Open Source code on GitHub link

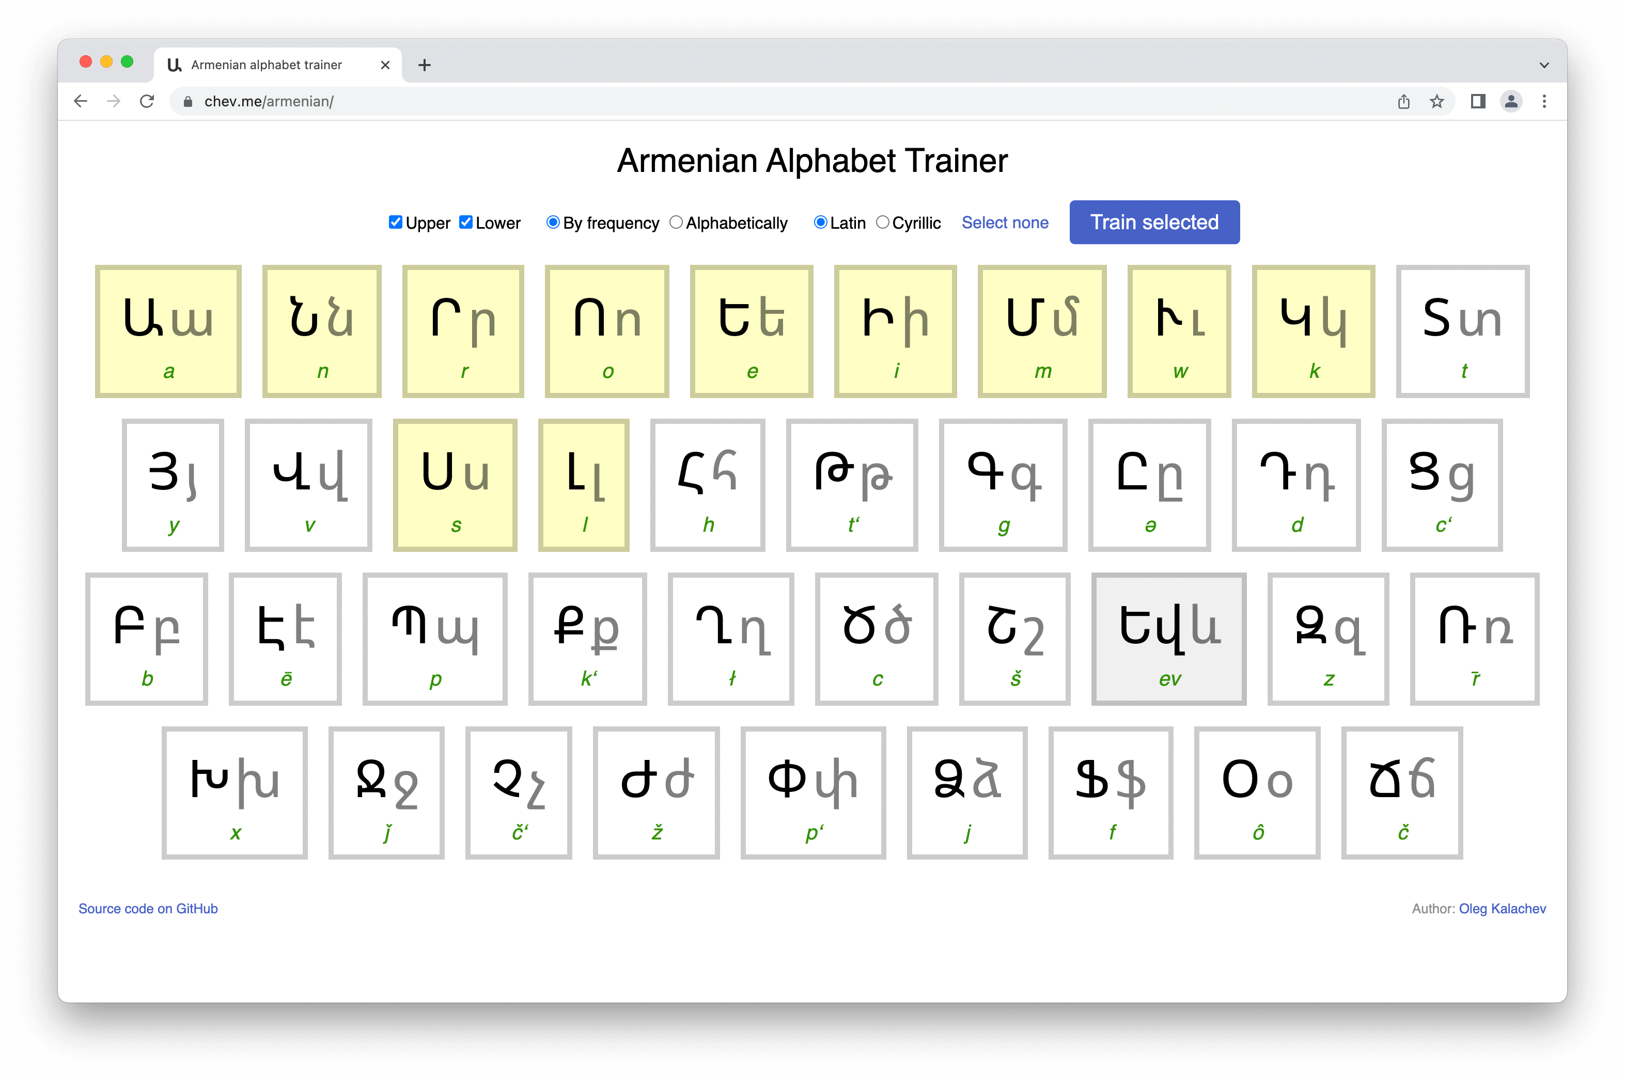point(148,908)
